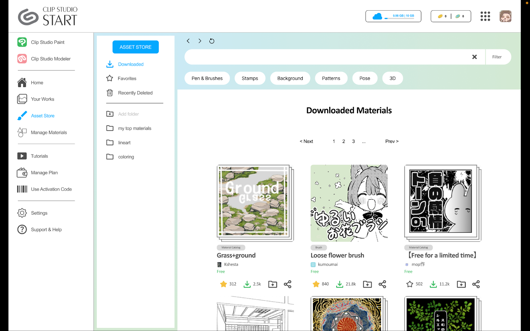
Task: Go forward with the right arrow
Action: [x=200, y=41]
